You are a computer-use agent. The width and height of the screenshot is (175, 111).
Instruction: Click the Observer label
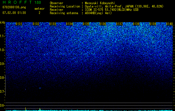click(x=56, y=3)
